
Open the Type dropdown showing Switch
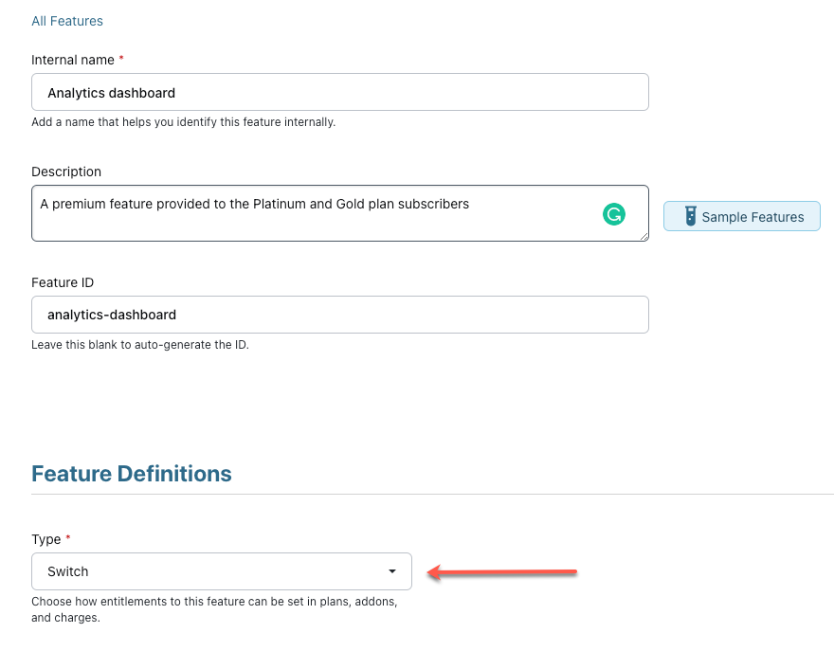(x=221, y=571)
